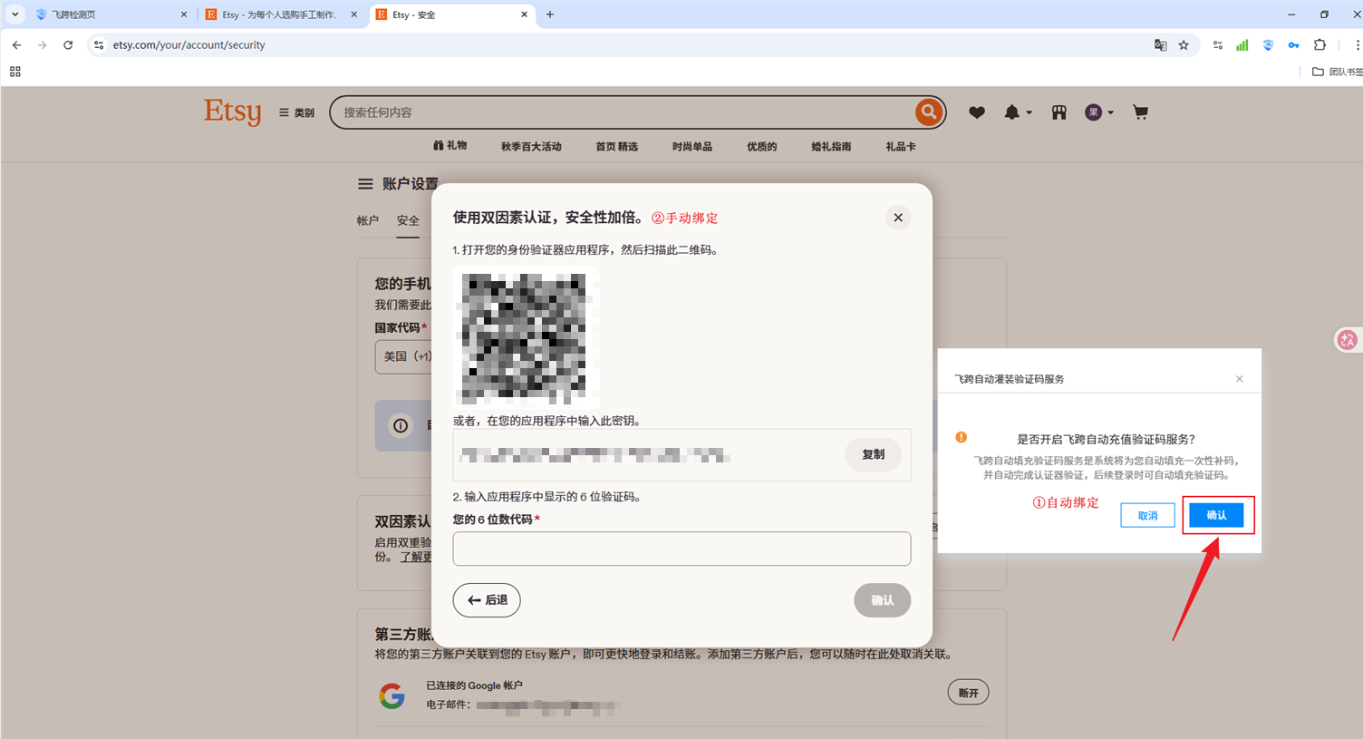Open the shopping cart
Image resolution: width=1363 pixels, height=739 pixels.
coord(1140,112)
